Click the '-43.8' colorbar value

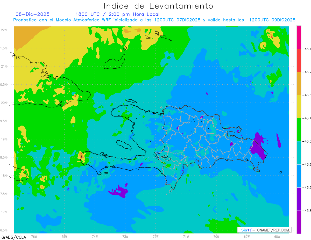pyautogui.click(x=307, y=210)
